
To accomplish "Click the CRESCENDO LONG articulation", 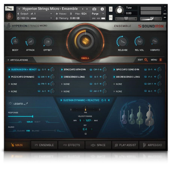I will (x=74, y=77).
